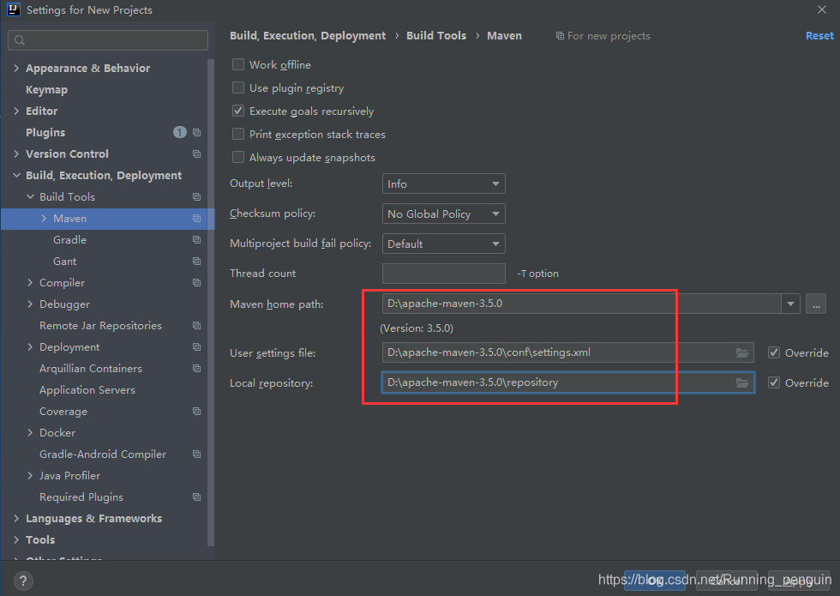Expand Appearance & Behavior section

16,68
